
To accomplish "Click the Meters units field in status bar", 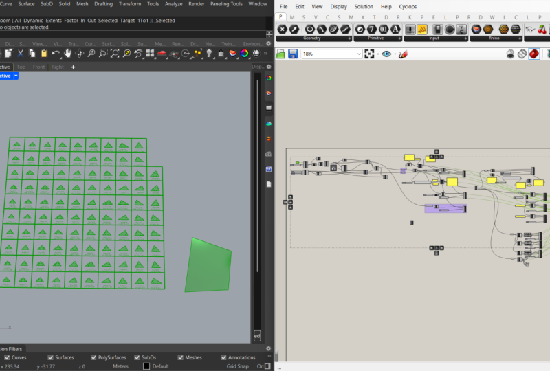I will [x=121, y=366].
